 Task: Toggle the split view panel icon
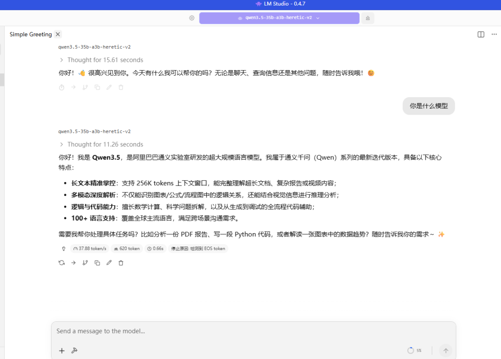coord(481,34)
